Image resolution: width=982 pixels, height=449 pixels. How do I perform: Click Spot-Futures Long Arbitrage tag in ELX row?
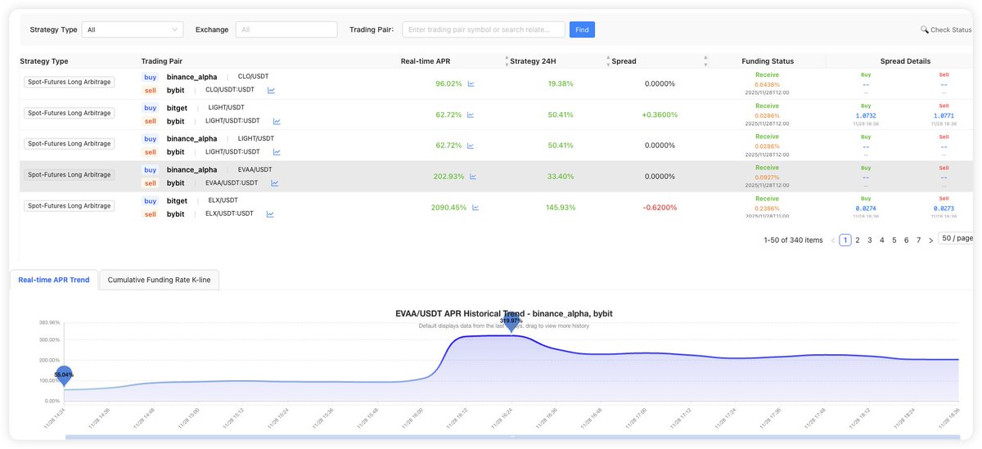[70, 206]
